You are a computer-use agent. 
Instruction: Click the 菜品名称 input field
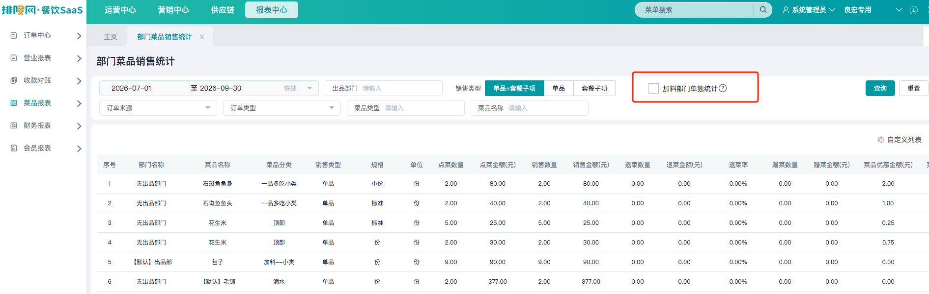pos(530,108)
